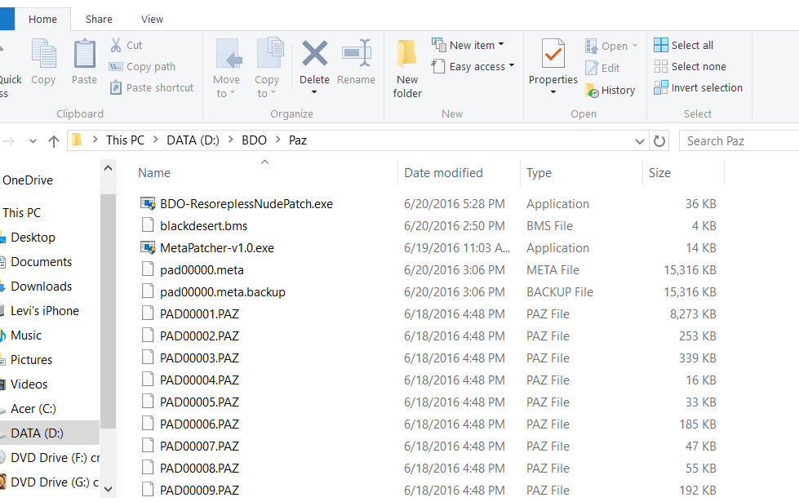
Task: Switch to the Share ribbon tab
Action: (99, 19)
